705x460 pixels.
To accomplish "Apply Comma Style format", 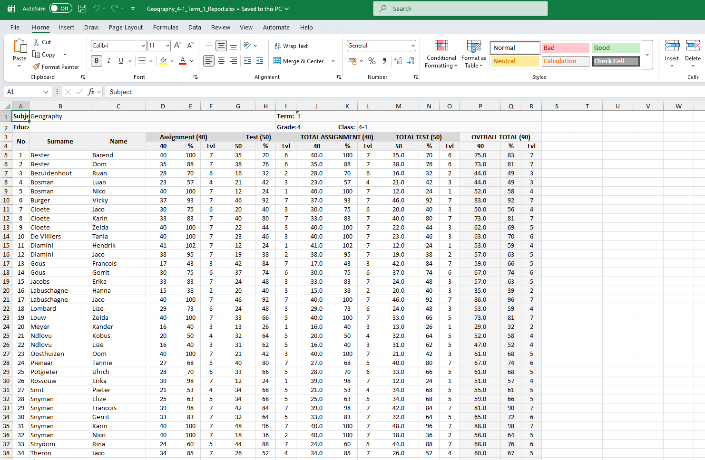I will [384, 61].
